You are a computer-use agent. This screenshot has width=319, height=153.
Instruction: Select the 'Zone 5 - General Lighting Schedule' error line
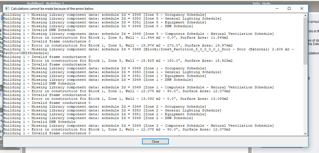112,19
